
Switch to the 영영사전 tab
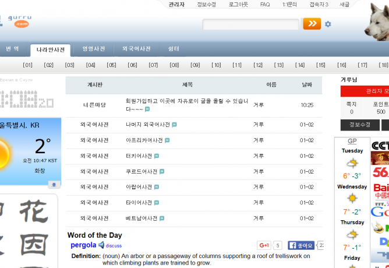94,49
